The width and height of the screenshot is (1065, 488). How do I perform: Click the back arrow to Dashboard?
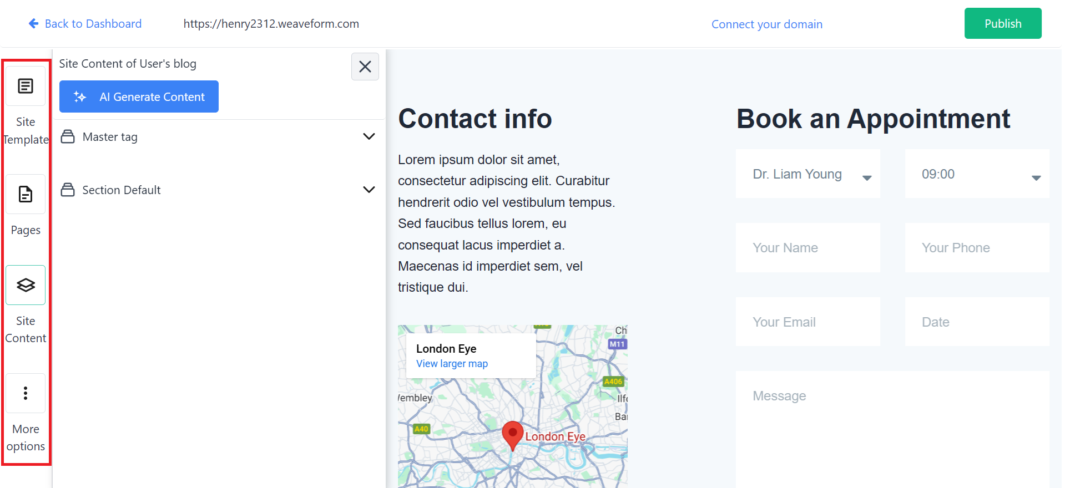(x=33, y=24)
